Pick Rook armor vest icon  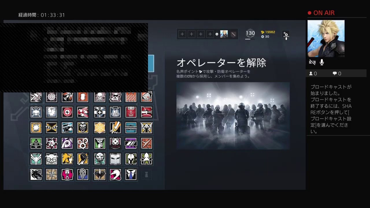tap(115, 112)
